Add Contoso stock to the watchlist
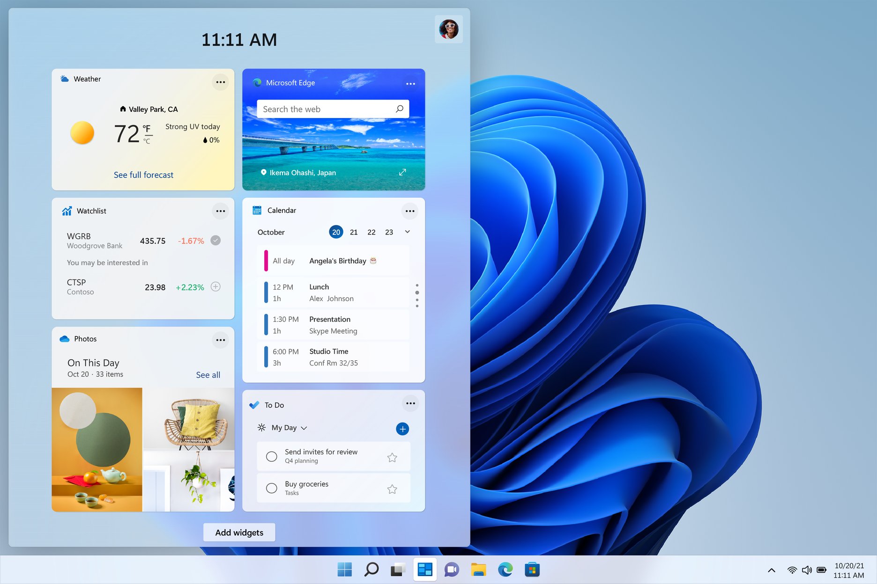877x584 pixels. tap(216, 287)
